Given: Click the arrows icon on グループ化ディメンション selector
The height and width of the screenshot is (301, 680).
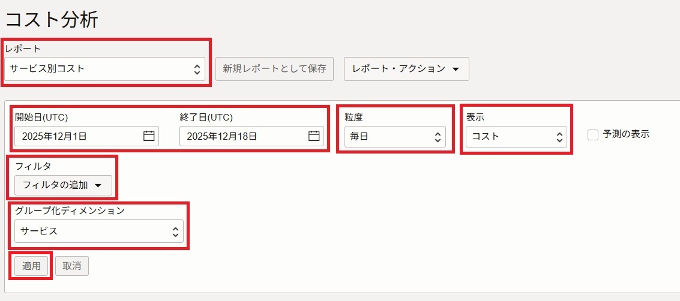Looking at the screenshot, I should click(x=175, y=231).
